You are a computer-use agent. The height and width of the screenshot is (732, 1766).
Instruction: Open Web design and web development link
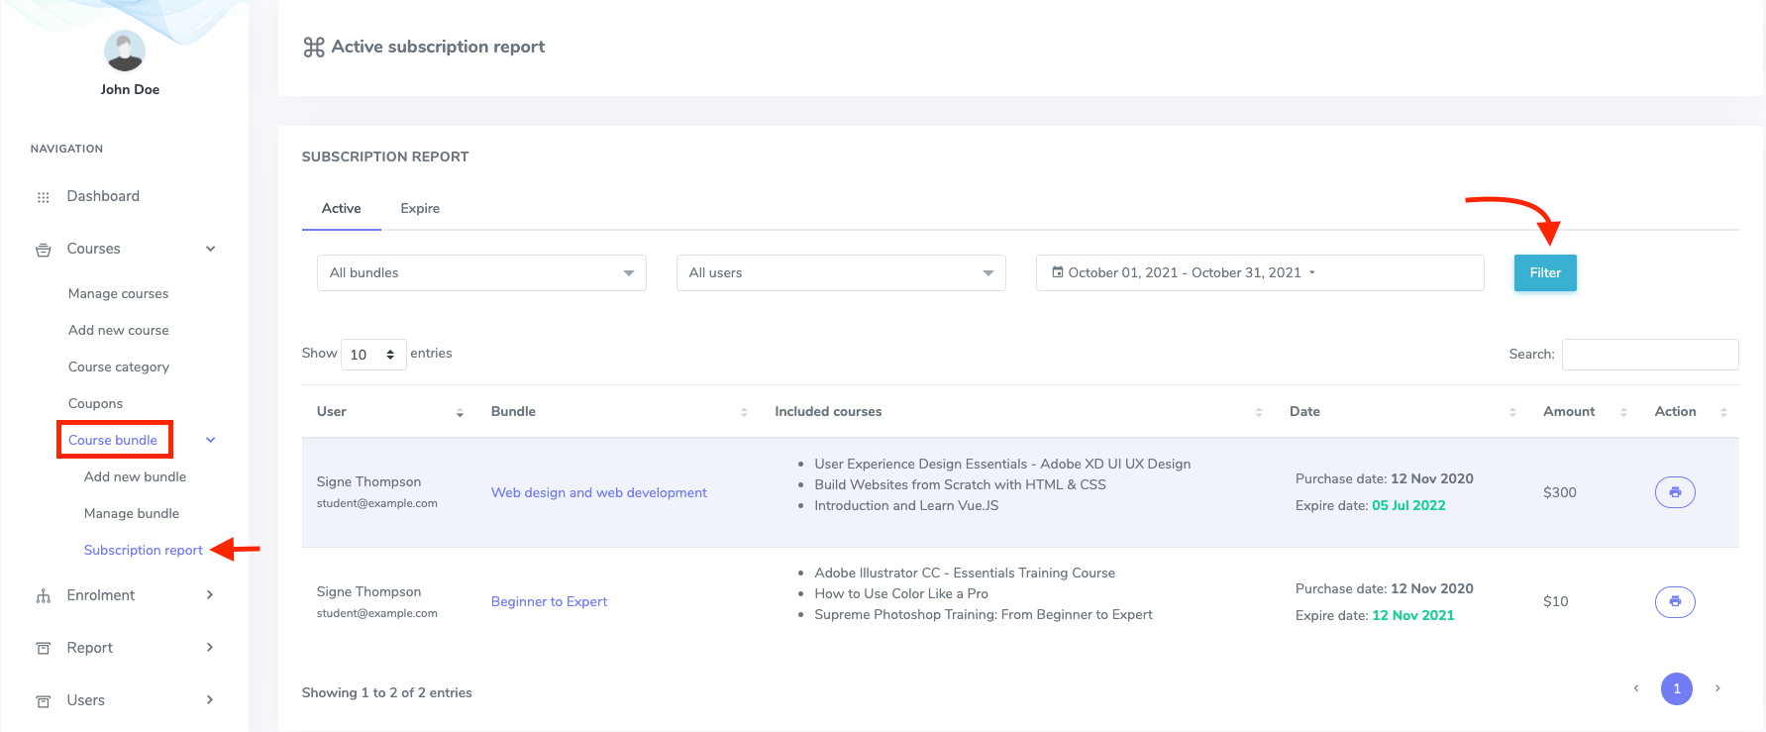pos(598,493)
